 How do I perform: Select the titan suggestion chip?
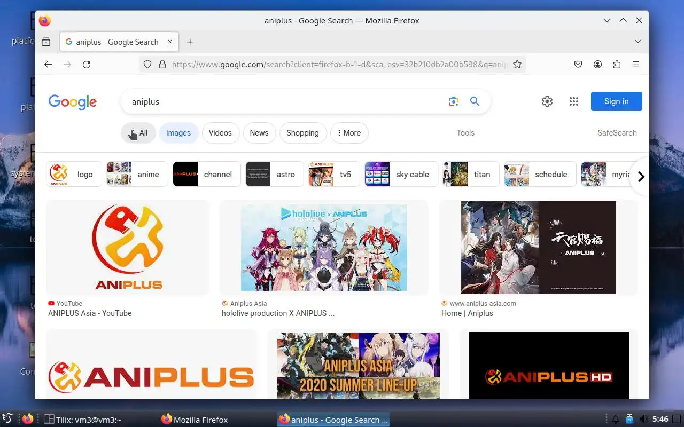coord(471,174)
